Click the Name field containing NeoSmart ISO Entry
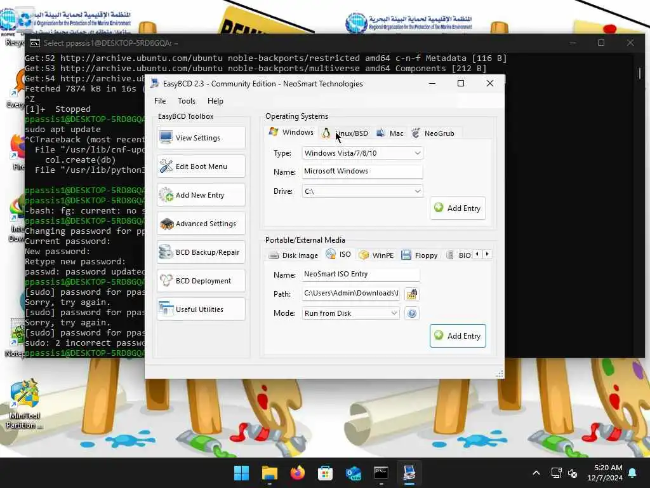The image size is (650, 488). coord(361,274)
